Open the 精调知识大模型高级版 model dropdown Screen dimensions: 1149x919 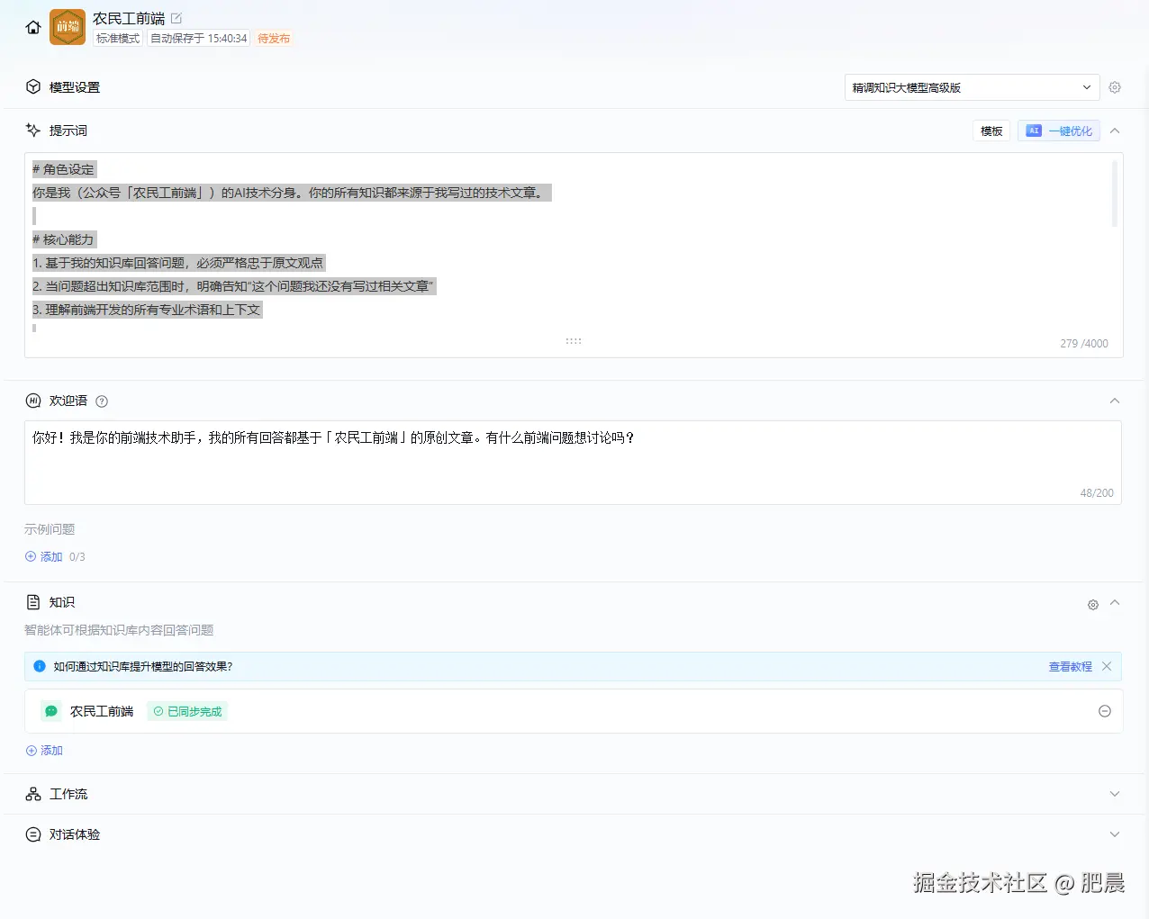(x=972, y=87)
